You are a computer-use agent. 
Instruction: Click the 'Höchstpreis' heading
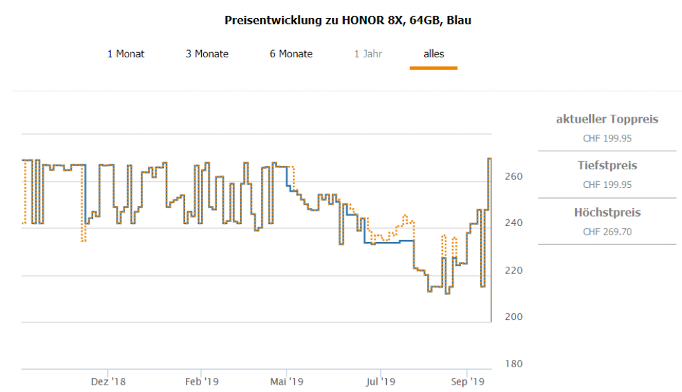pos(607,213)
